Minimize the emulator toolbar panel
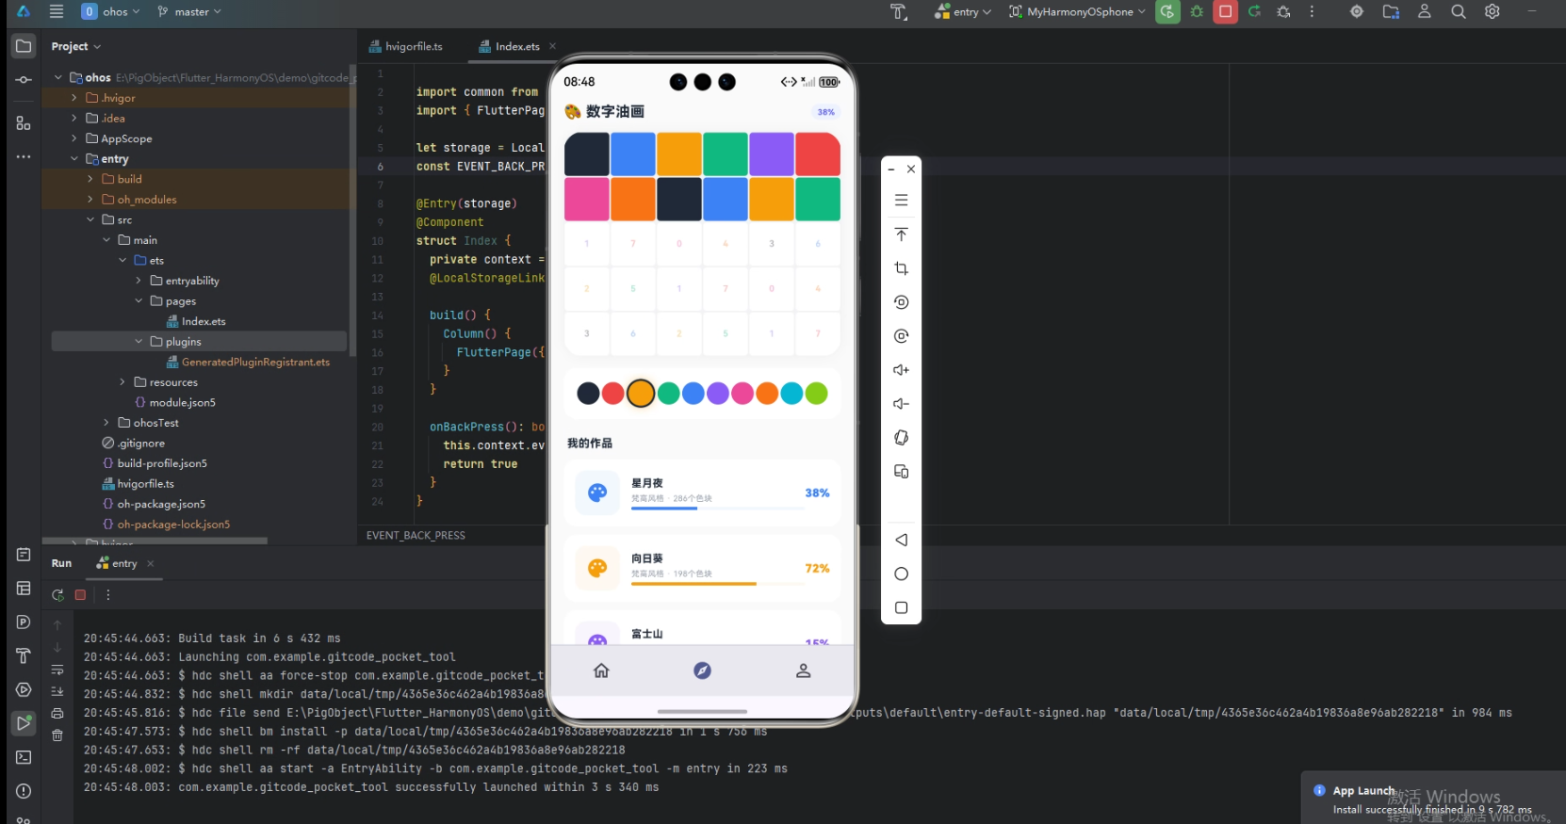This screenshot has width=1566, height=824. tap(890, 170)
